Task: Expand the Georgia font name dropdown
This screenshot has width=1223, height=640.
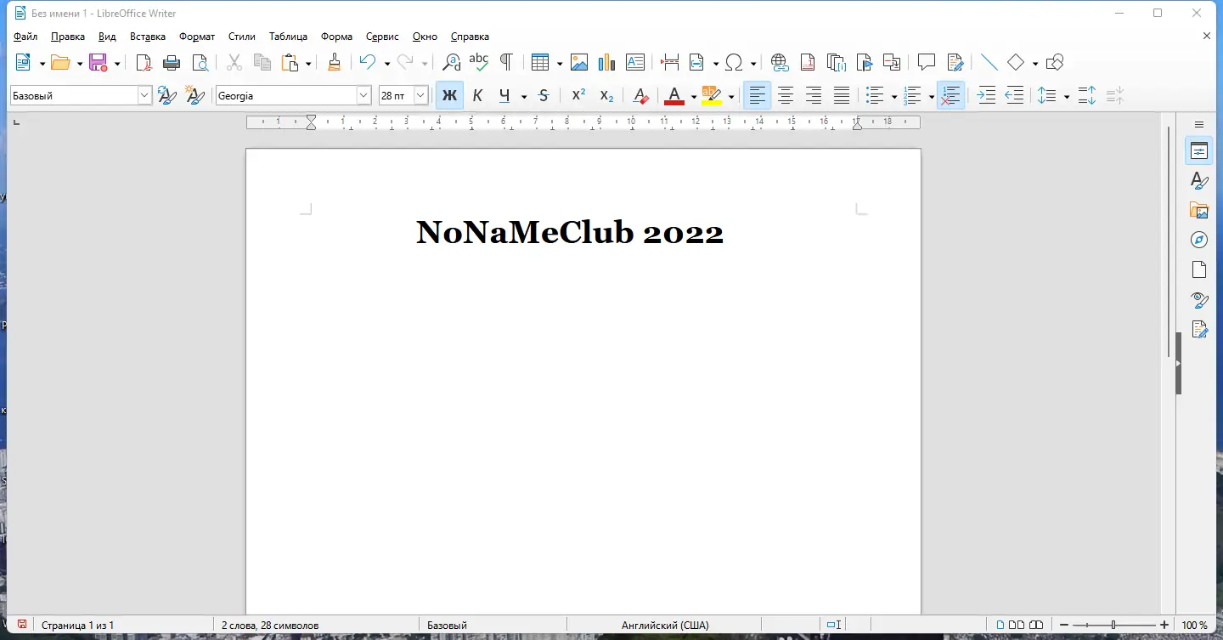Action: (364, 96)
